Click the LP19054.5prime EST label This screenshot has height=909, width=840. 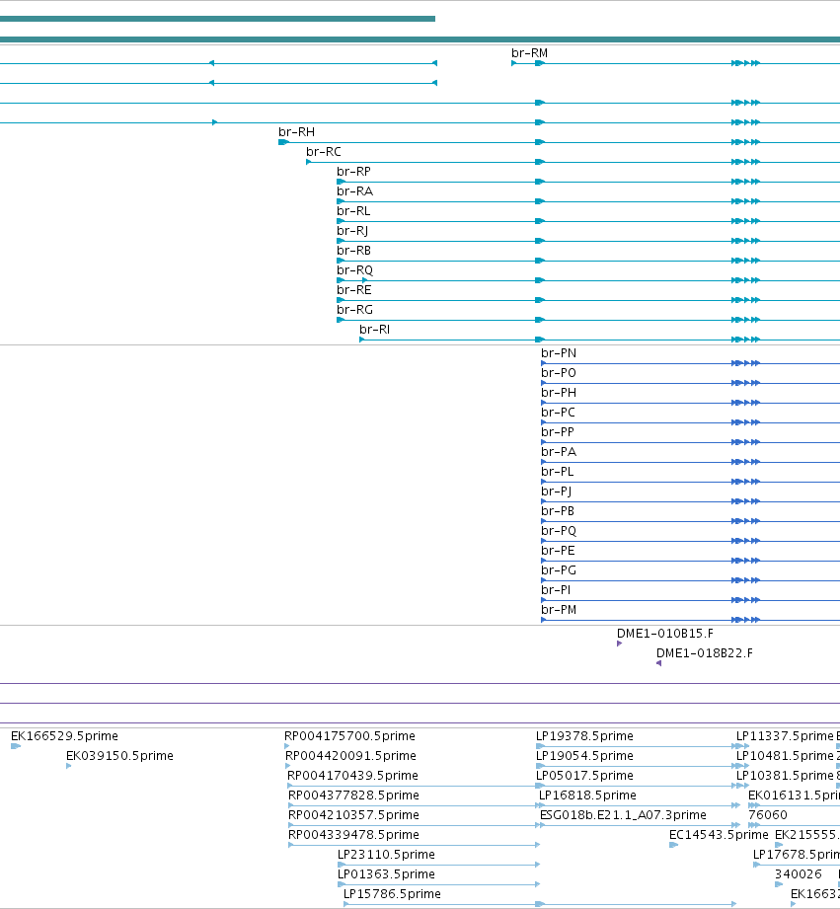coord(585,755)
